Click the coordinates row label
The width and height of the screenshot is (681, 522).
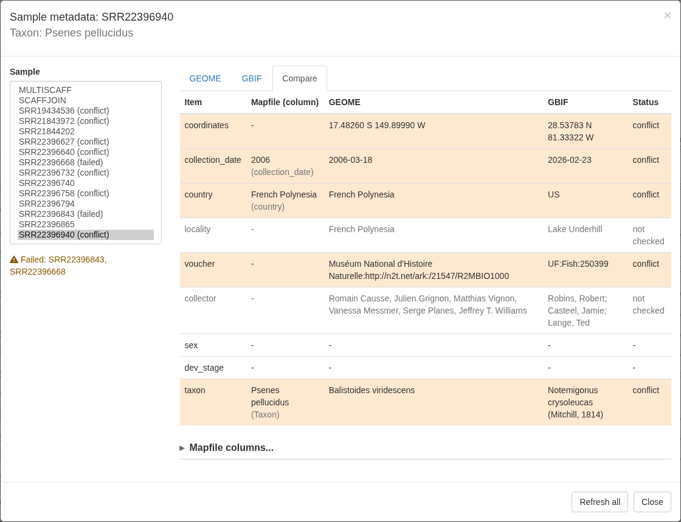pos(206,125)
